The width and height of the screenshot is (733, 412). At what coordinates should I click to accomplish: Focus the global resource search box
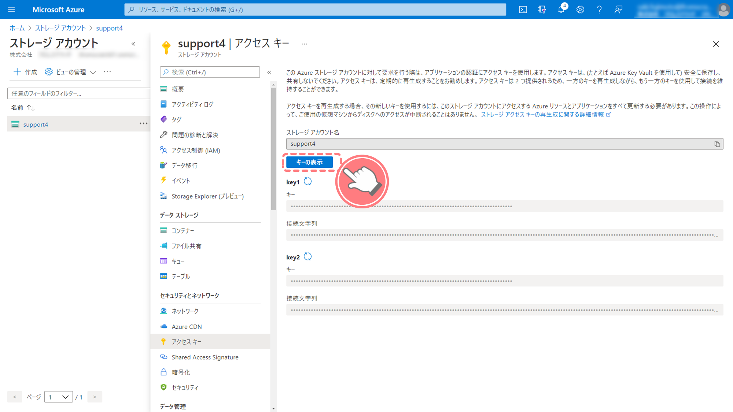[x=315, y=10]
